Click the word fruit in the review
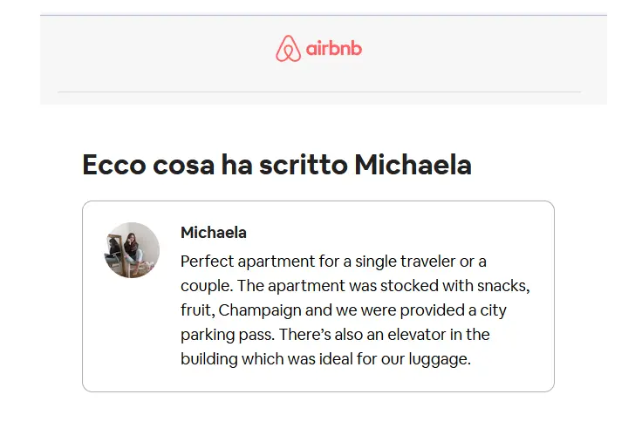Viewport: 642px width, 442px height. coord(198,310)
